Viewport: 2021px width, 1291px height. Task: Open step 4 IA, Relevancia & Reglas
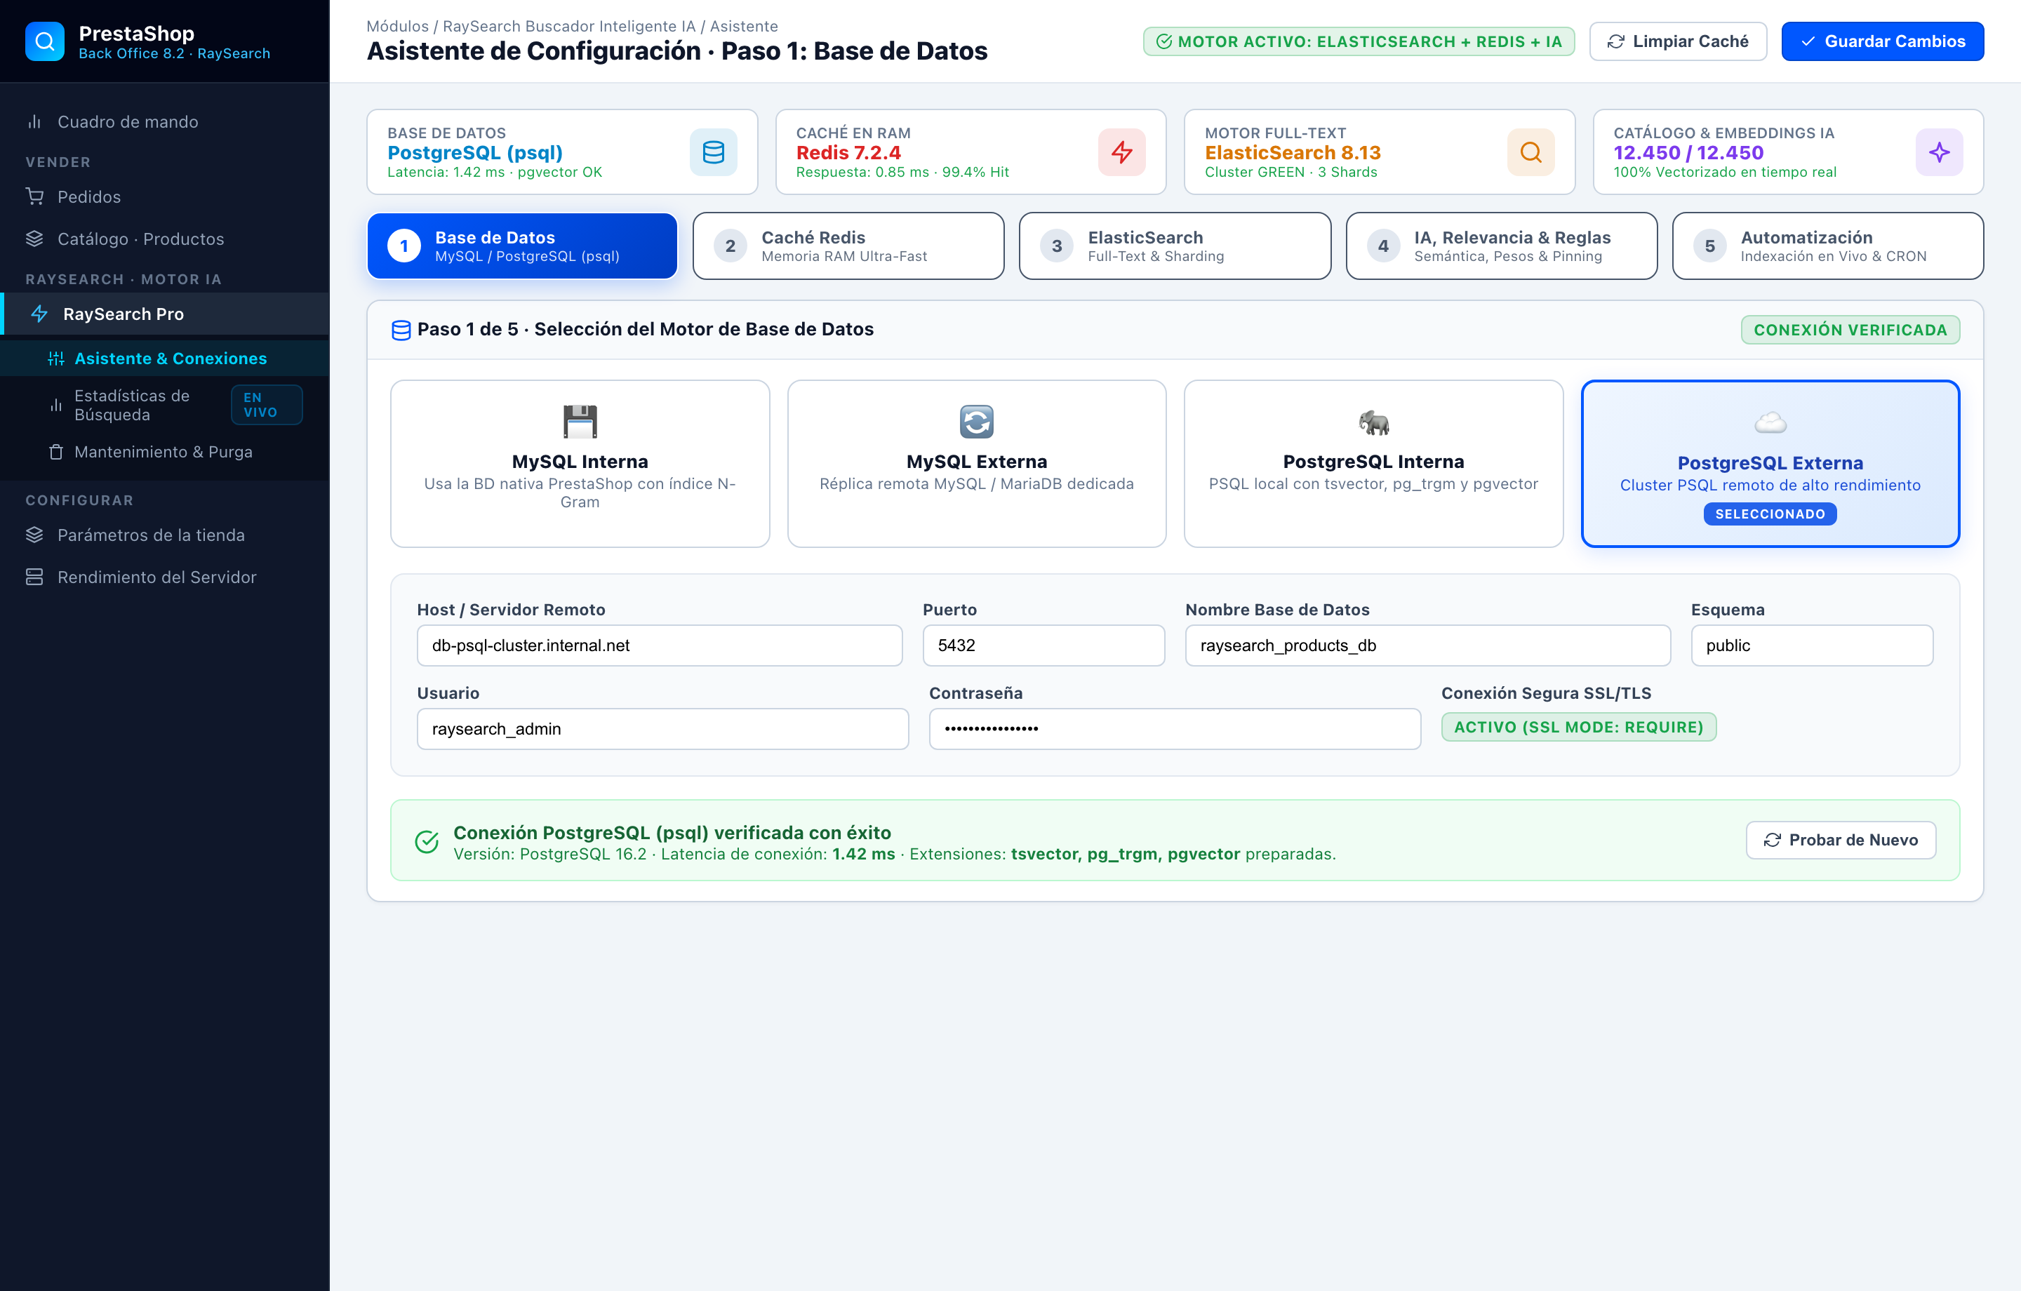point(1500,246)
